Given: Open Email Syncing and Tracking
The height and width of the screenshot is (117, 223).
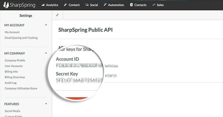Looking at the screenshot, I should point(21,38).
